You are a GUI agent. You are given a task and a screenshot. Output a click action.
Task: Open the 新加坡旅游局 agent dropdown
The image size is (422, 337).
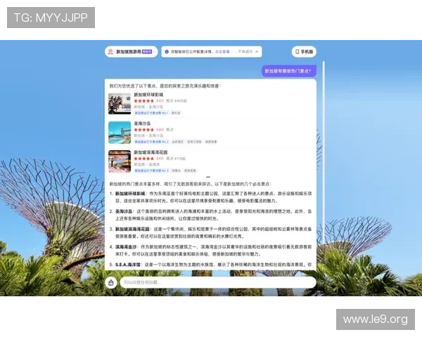click(x=132, y=51)
